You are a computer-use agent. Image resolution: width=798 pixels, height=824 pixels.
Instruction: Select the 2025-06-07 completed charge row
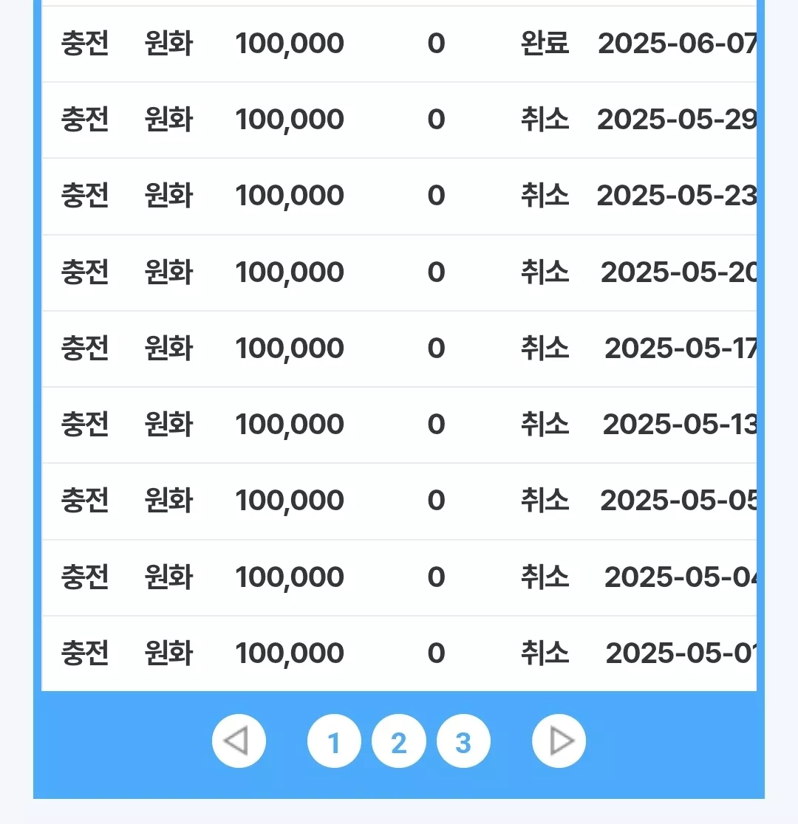point(399,44)
